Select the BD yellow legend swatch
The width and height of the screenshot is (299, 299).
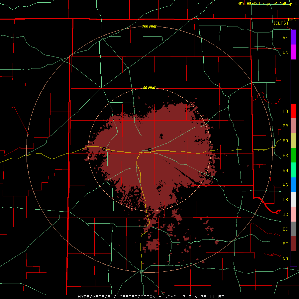(x=293, y=141)
